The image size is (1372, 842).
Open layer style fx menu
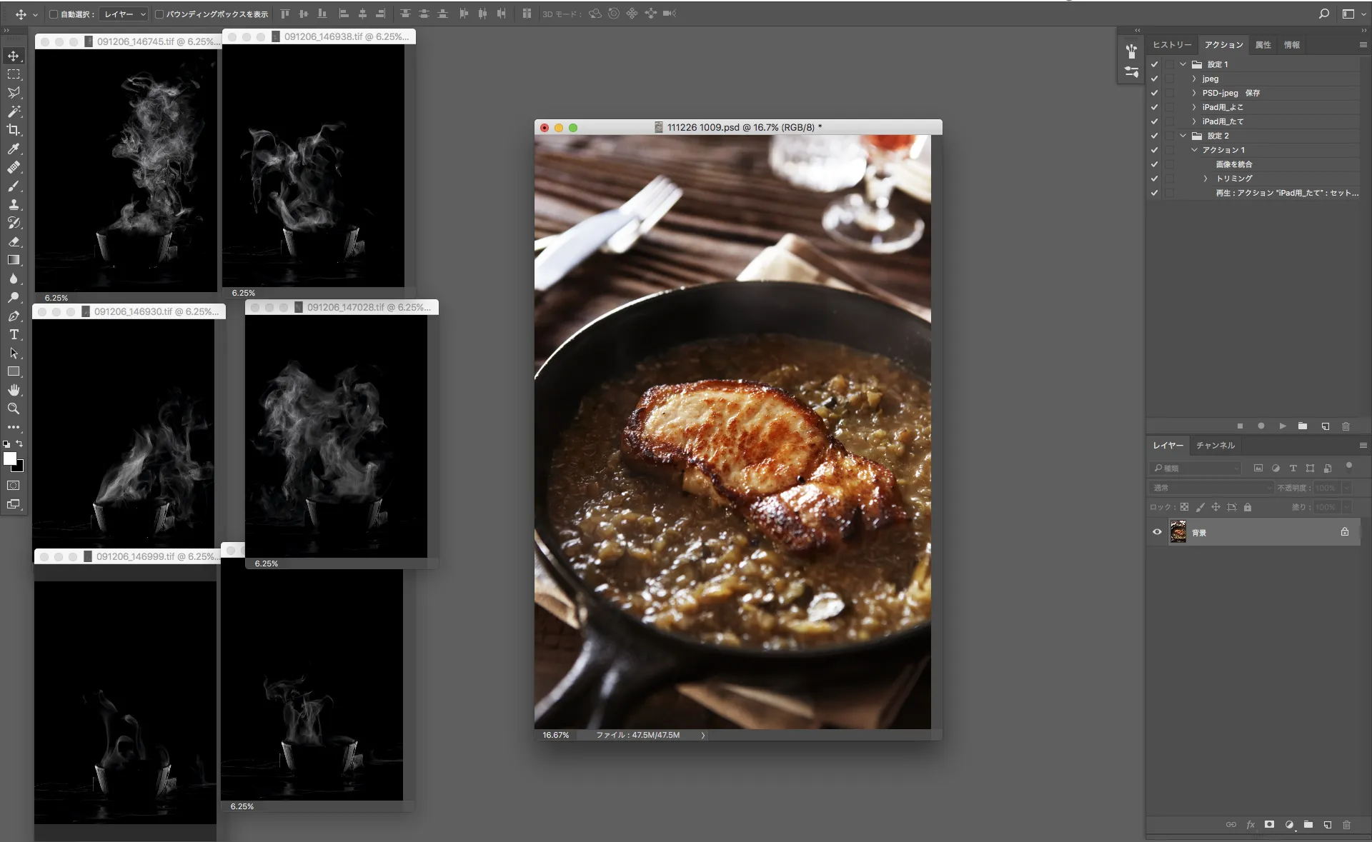[1251, 824]
